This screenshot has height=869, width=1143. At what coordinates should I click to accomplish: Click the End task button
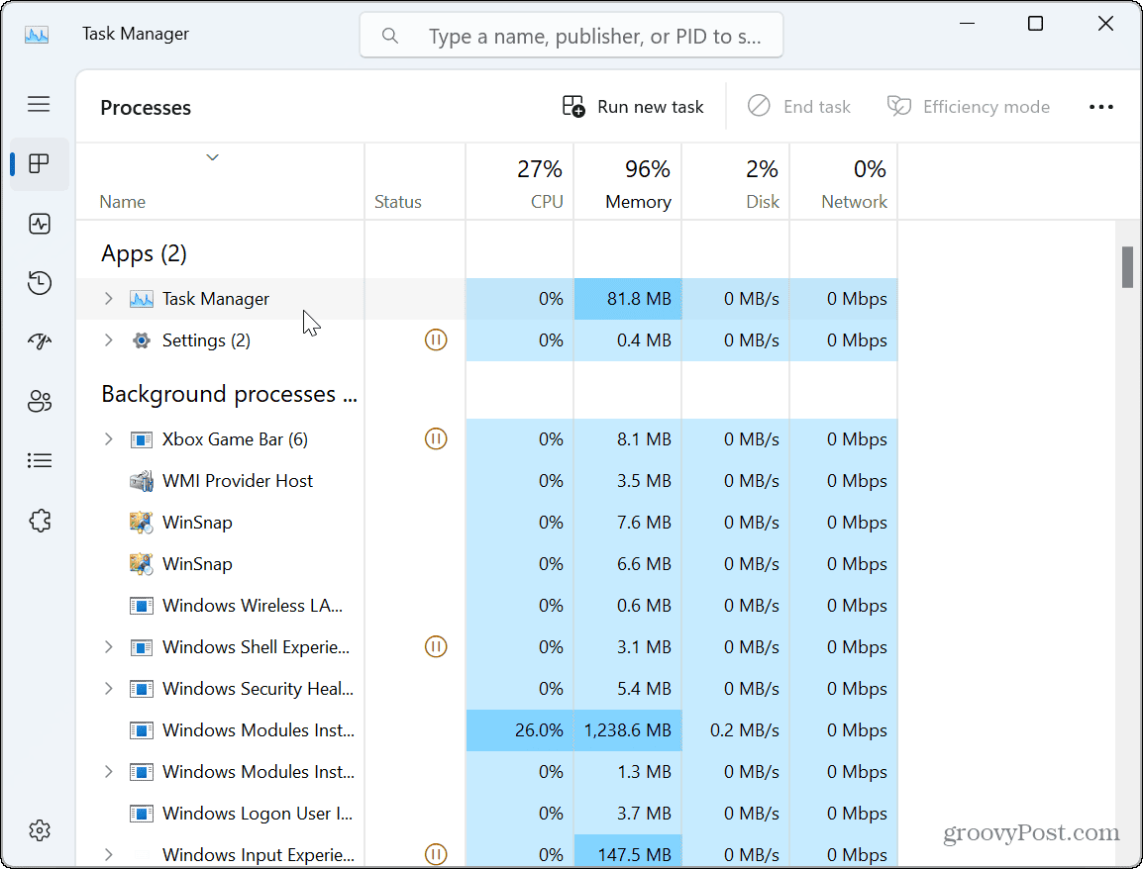[799, 107]
